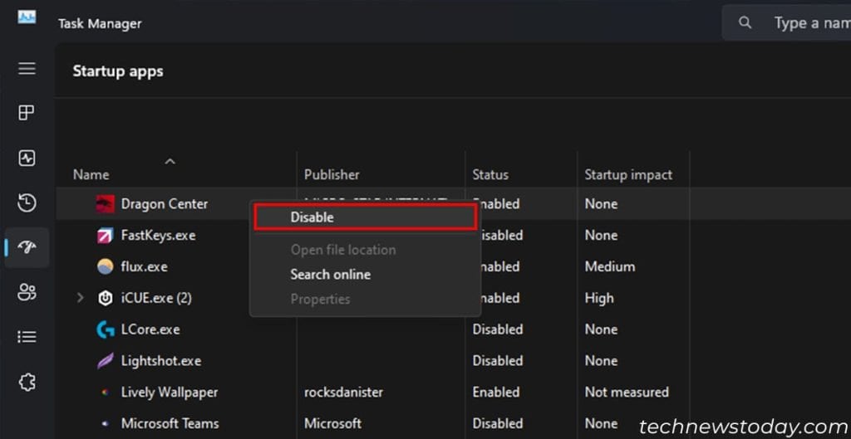Select the flux.exe row name
The image size is (851, 439).
click(x=145, y=266)
